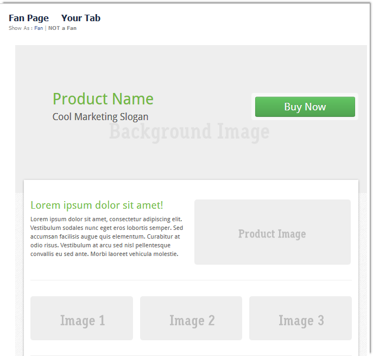This screenshot has height=356, width=373.
Task: Show page as Fan
Action: [x=39, y=28]
